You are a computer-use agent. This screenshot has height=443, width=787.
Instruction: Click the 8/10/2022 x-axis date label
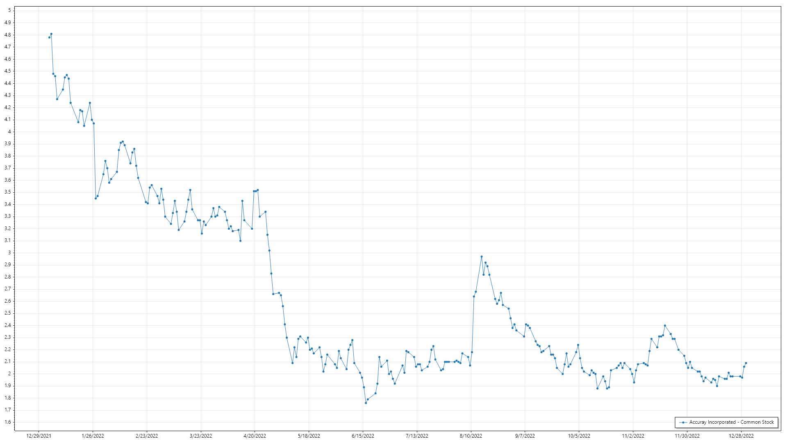click(x=471, y=436)
